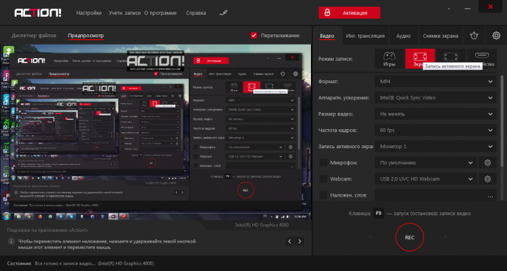The height and width of the screenshot is (271, 507).
Task: Enable the Наложен. слоя checkbox
Action: point(323,195)
